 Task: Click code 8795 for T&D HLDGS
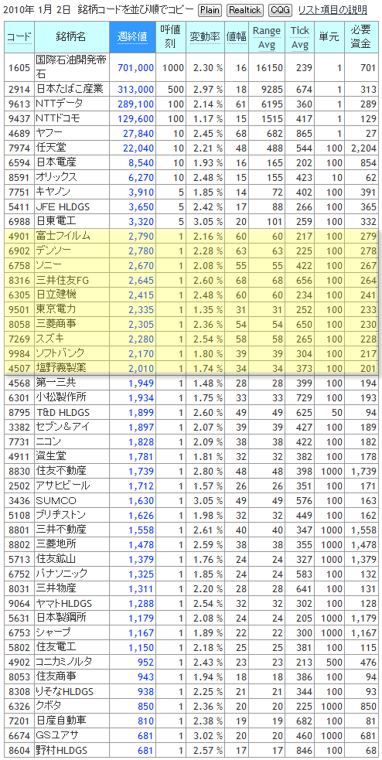point(19,412)
